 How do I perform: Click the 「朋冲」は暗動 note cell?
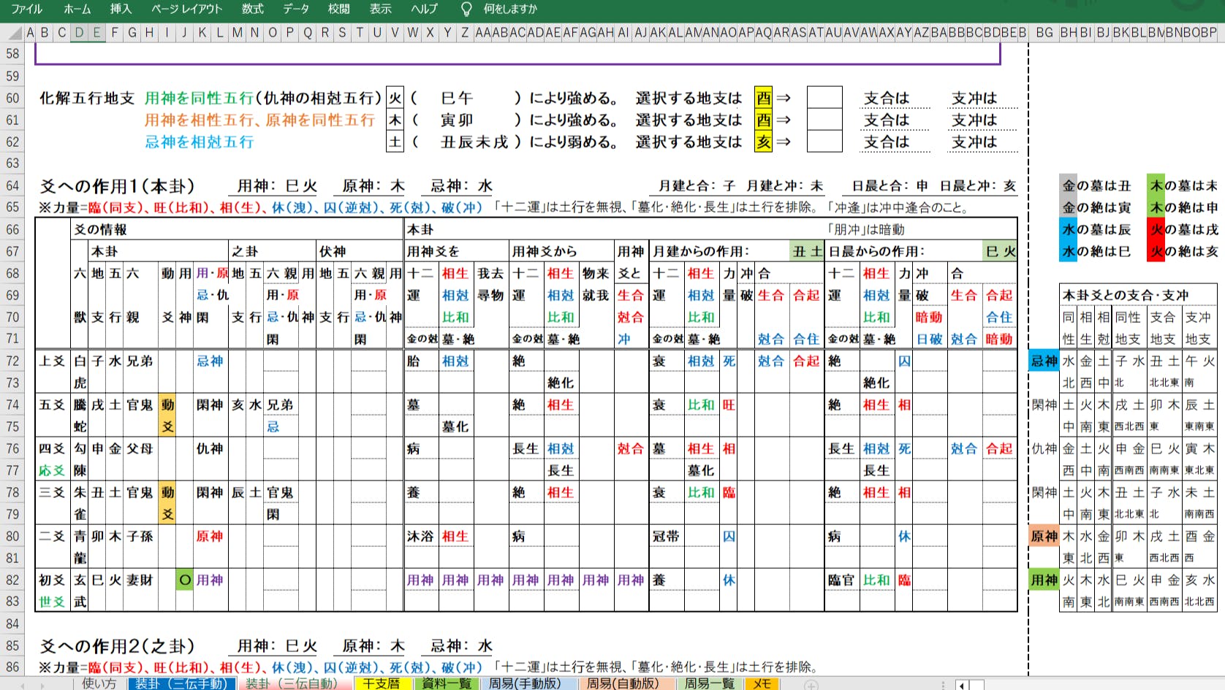coord(867,229)
